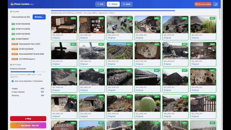Open recent folder 101CANON/Japan 2
231x130 pixels.
point(28,59)
